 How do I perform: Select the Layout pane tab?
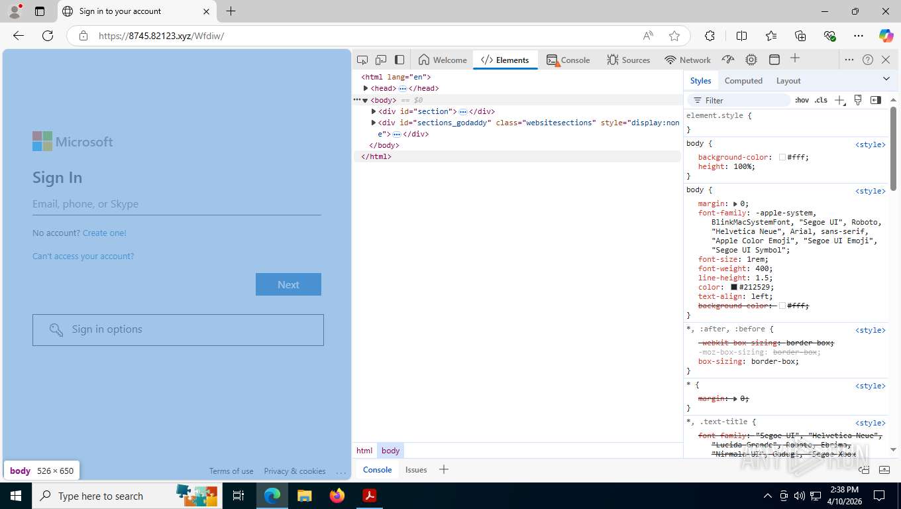788,81
